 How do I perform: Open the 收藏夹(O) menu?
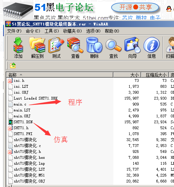coord(72,31)
